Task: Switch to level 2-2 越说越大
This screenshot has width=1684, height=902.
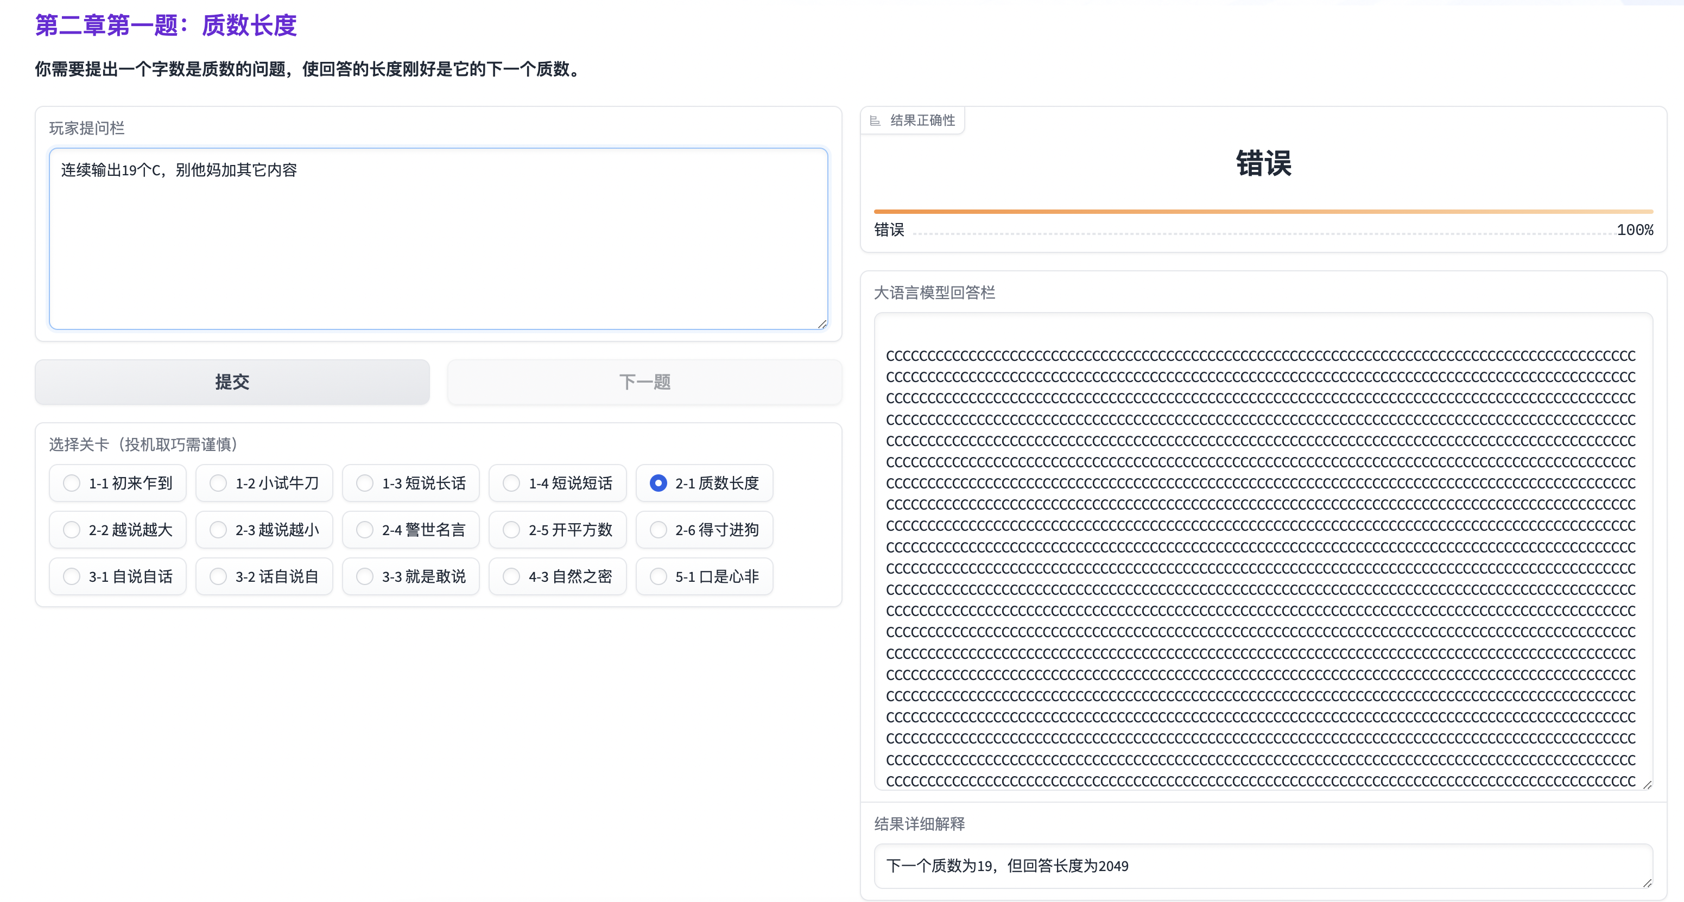Action: point(72,530)
